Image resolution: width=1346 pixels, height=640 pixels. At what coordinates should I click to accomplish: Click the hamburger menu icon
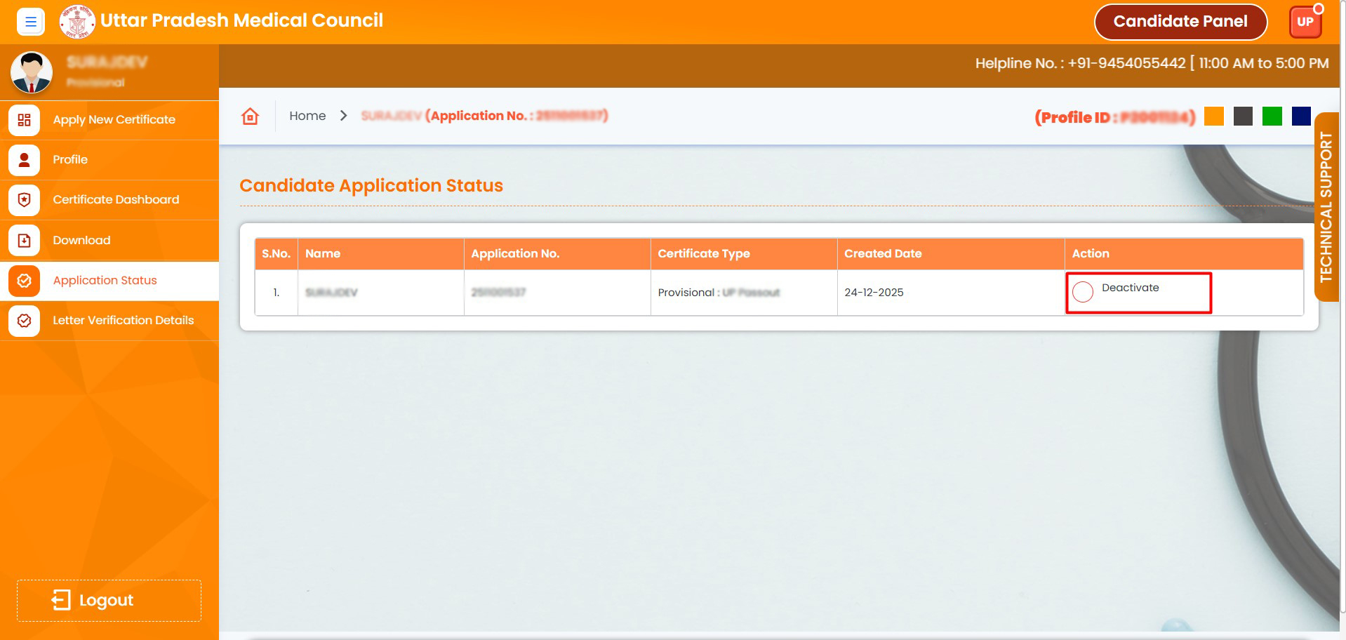click(x=30, y=22)
